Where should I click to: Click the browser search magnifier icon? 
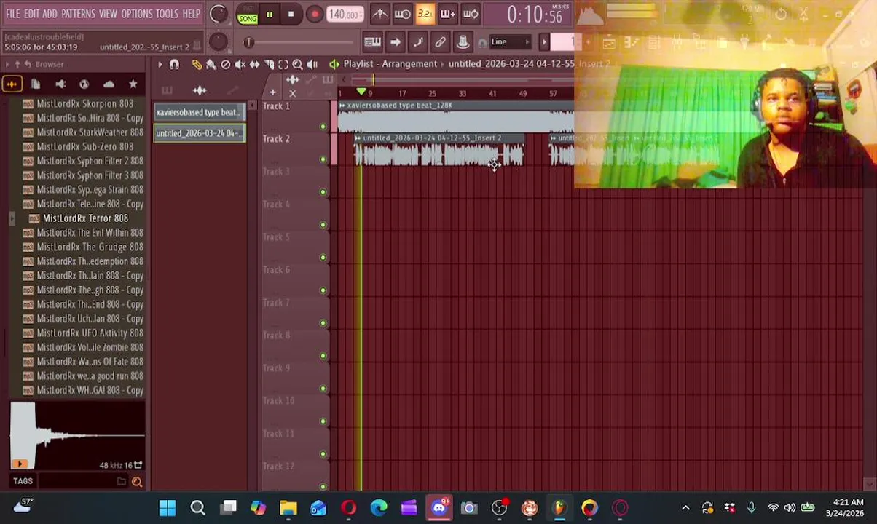[136, 481]
